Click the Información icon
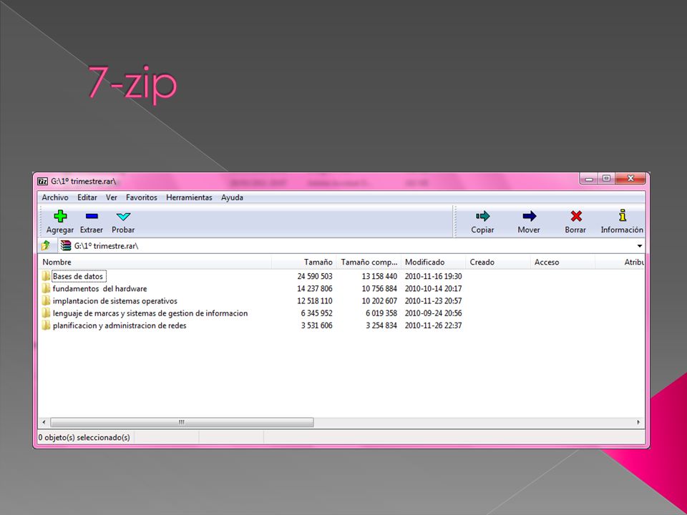Viewport: 687px width, 515px height. pyautogui.click(x=622, y=215)
